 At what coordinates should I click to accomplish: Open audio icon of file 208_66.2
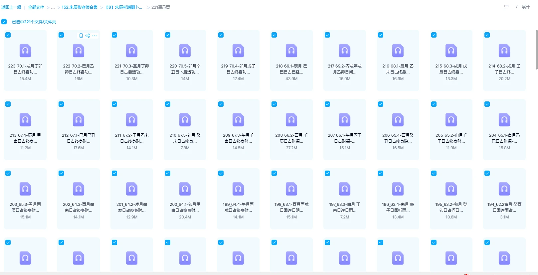291,120
